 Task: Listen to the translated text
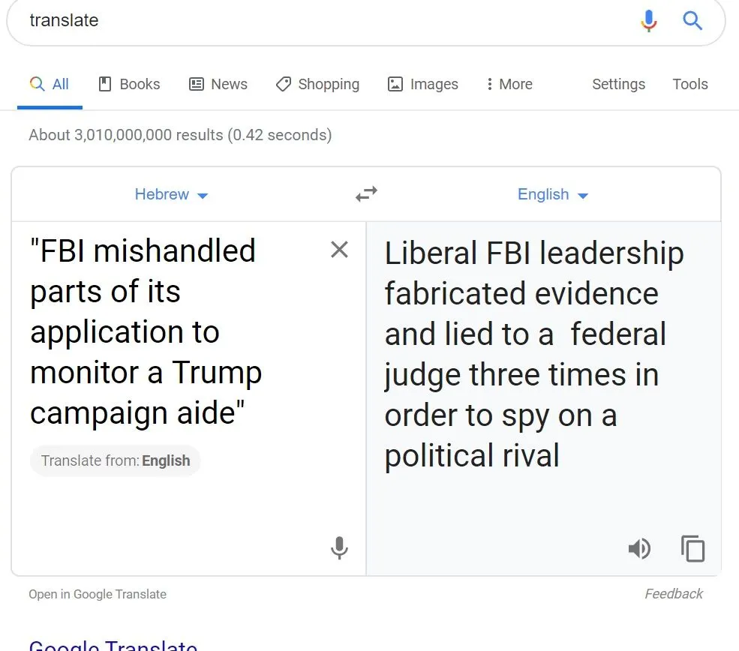tap(639, 549)
